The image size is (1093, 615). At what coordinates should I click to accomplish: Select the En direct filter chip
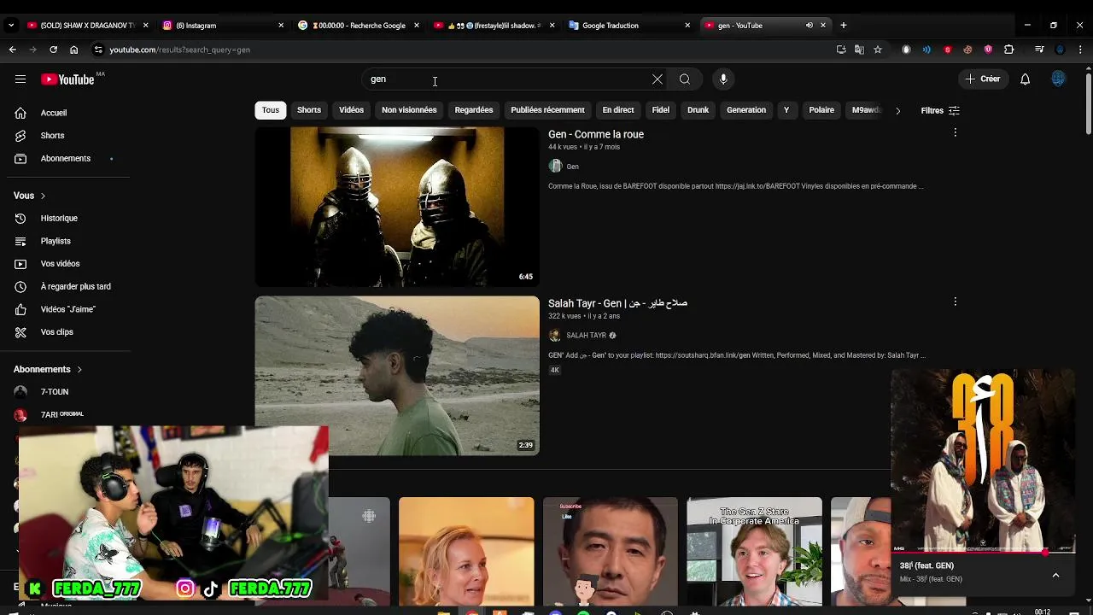(618, 110)
